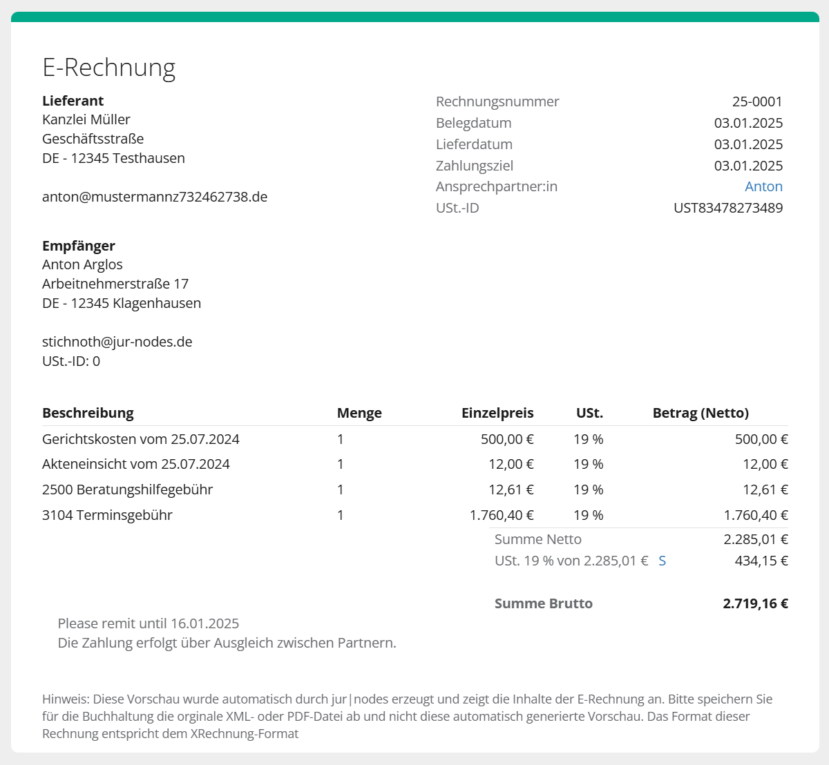Image resolution: width=829 pixels, height=765 pixels.
Task: Click the S tax category link
Action: pos(662,561)
